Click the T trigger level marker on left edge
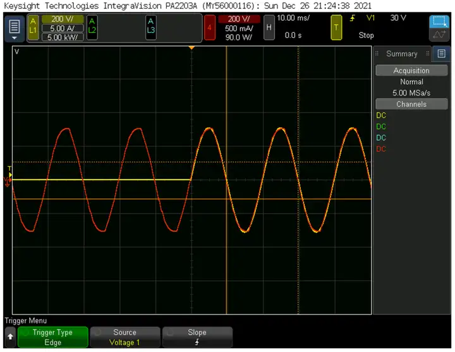The image size is (455, 352). tap(9, 171)
